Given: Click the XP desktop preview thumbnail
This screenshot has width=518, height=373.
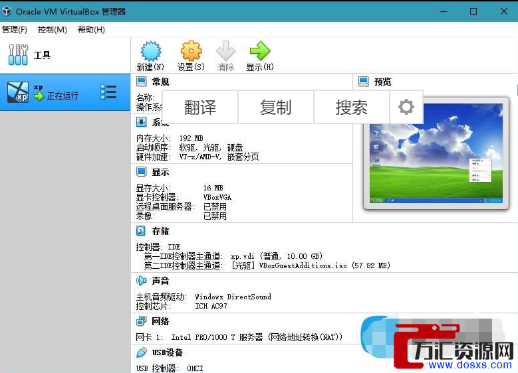Looking at the screenshot, I should coord(436,153).
